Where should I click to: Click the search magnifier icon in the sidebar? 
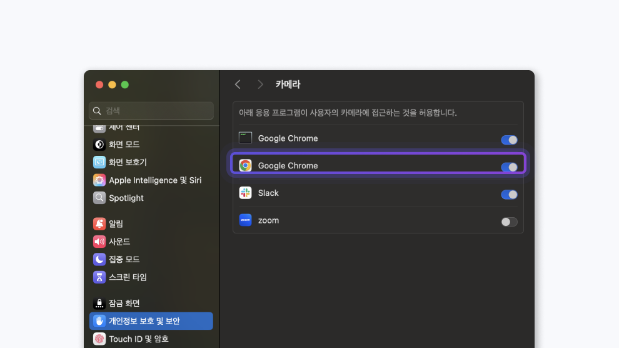[x=97, y=111]
